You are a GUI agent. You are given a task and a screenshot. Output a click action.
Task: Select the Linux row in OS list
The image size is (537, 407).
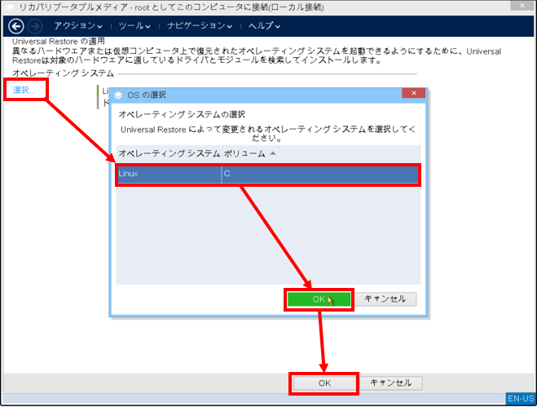(268, 174)
